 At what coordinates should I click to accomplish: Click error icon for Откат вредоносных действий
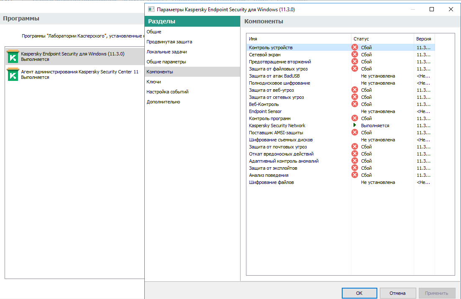point(355,153)
